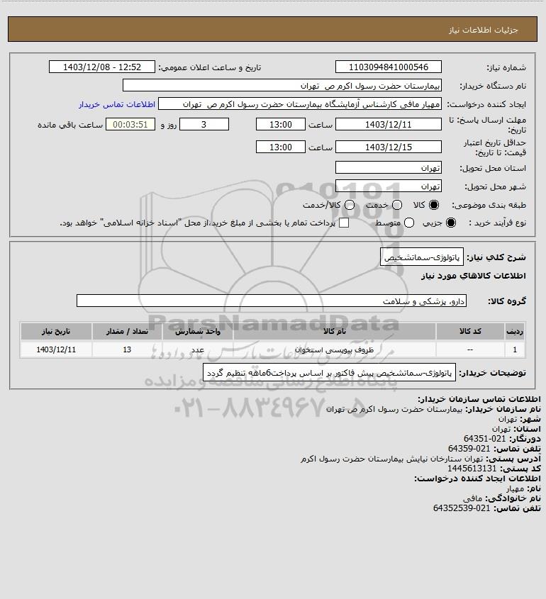Click the creator phone number 64352539-021
546x599 pixels.
tap(462, 508)
